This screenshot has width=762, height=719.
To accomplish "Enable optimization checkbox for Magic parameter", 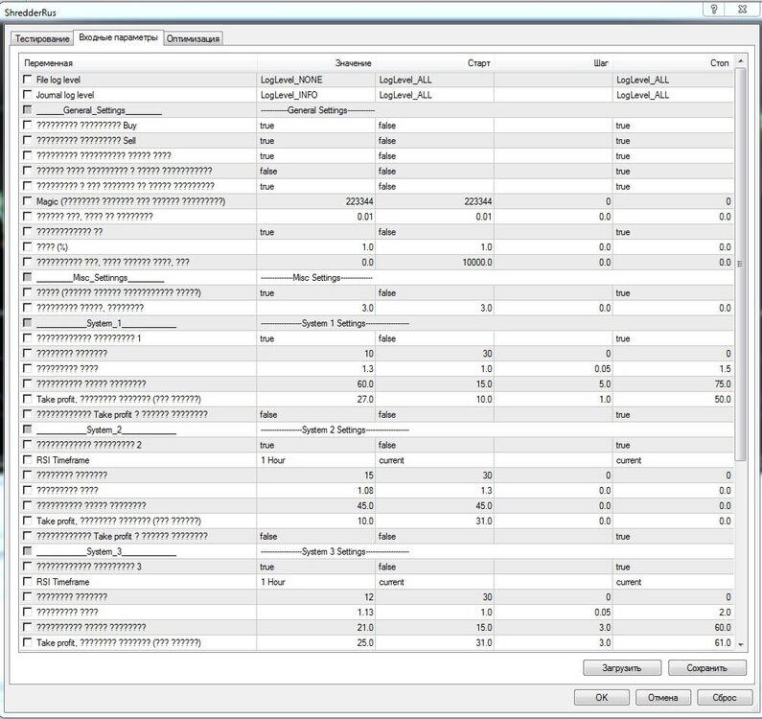I will [28, 201].
